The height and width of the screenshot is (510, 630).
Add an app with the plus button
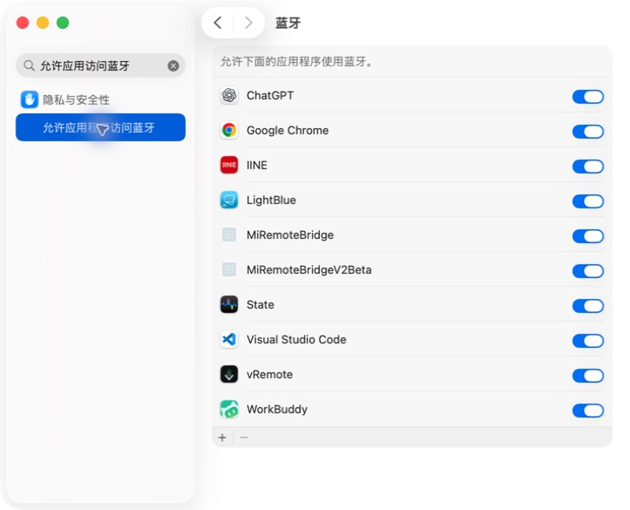222,438
